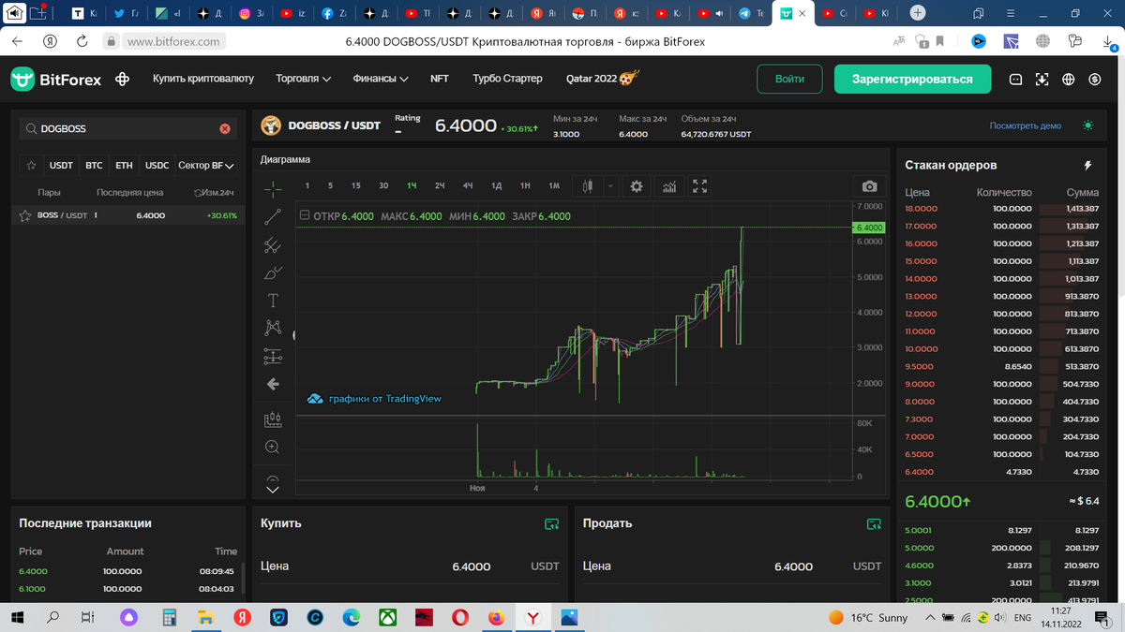Click the 5.0001 buy order price

tap(919, 530)
